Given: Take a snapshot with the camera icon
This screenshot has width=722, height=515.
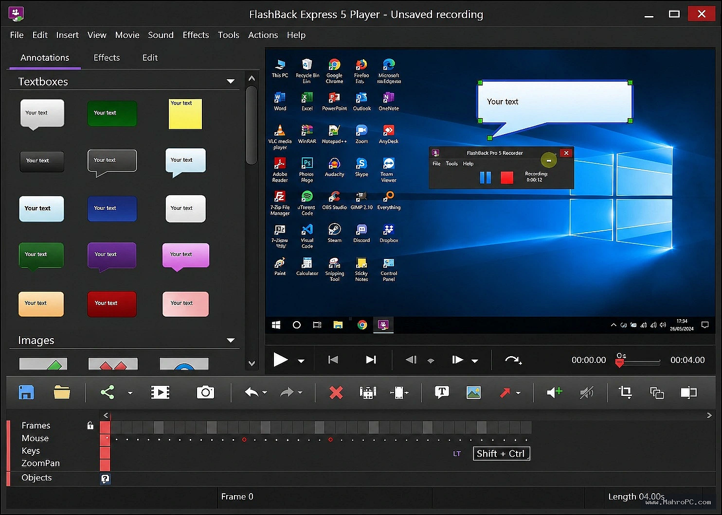Looking at the screenshot, I should pyautogui.click(x=205, y=392).
